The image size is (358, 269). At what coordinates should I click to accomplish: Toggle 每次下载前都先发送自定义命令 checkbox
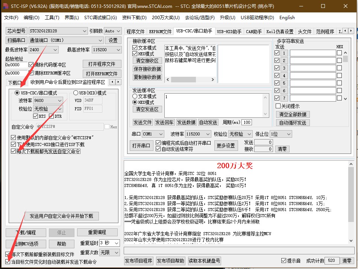13,151
